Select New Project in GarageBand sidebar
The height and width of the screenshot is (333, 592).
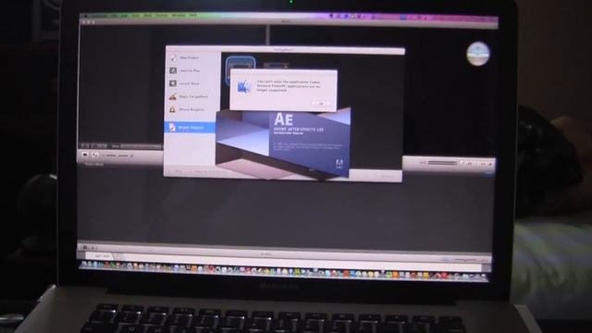(190, 57)
